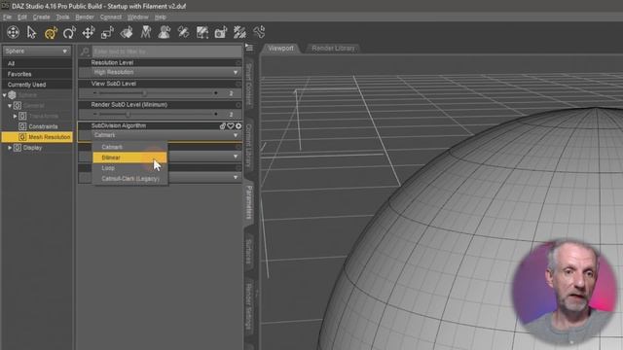Switch to the Render Library tab
Screen dimensions: 623x350
coord(333,48)
